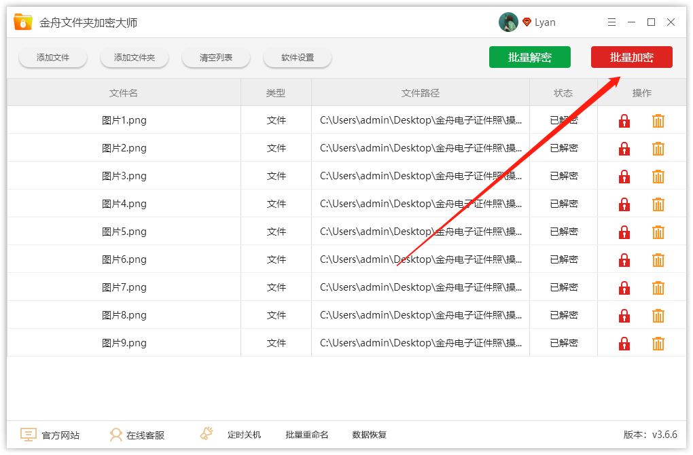Open the hamburger menu in the titlebar
This screenshot has height=455, width=693.
point(611,22)
